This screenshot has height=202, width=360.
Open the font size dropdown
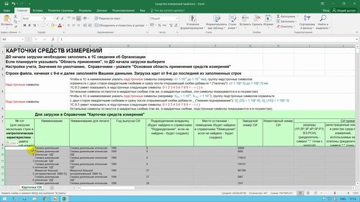coord(53,19)
